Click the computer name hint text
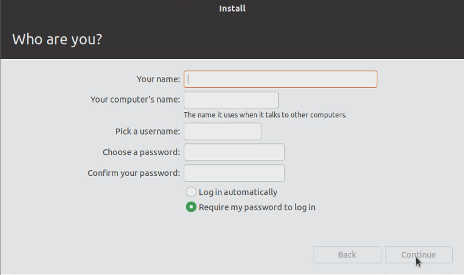The image size is (464, 275). 265,115
